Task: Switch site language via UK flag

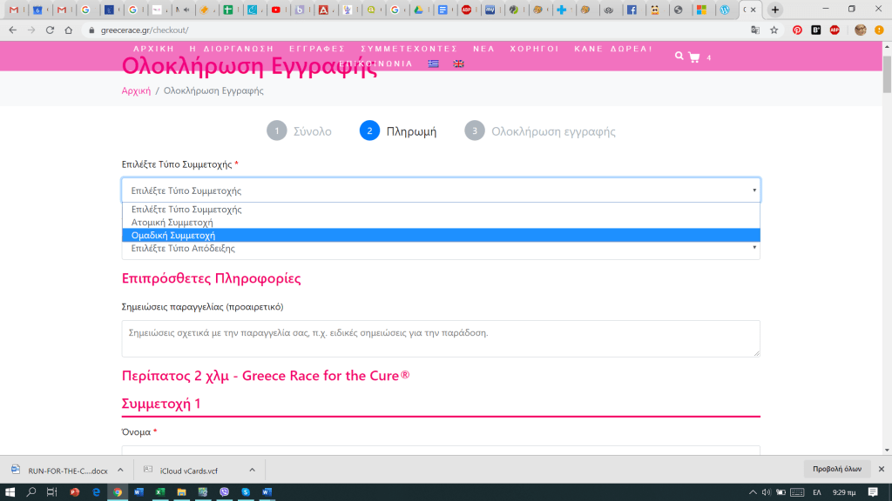Action: [x=458, y=64]
